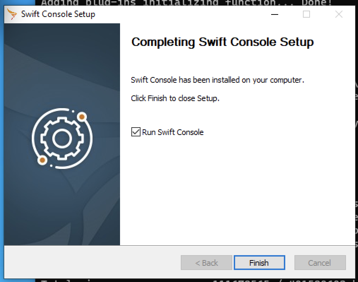This screenshot has height=282, width=358.
Task: Uncheck the Run Swift Console checkbox
Action: 136,132
